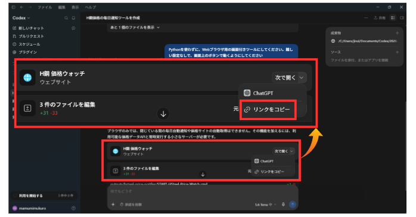416x217 pixels.
Task: Click the plus attach icon in composer
Action: (113, 205)
